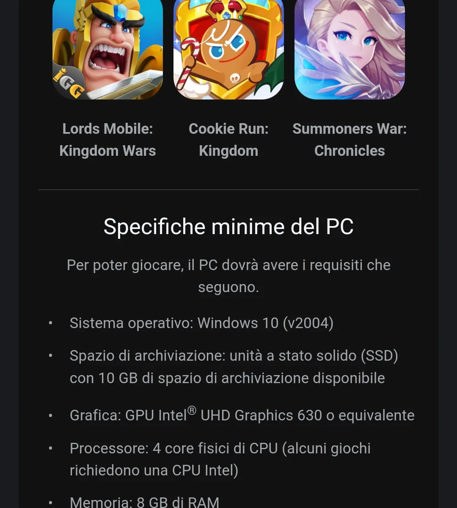This screenshot has height=508, width=457.
Task: Open the Cookie Run: Kingdom game icon
Action: (228, 50)
